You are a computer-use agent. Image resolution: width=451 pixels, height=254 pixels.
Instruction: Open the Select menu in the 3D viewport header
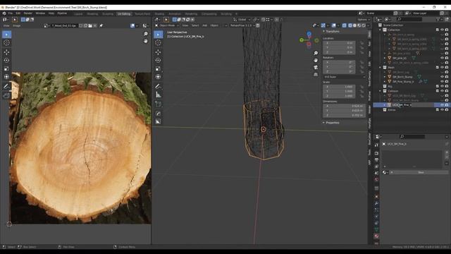[195, 25]
